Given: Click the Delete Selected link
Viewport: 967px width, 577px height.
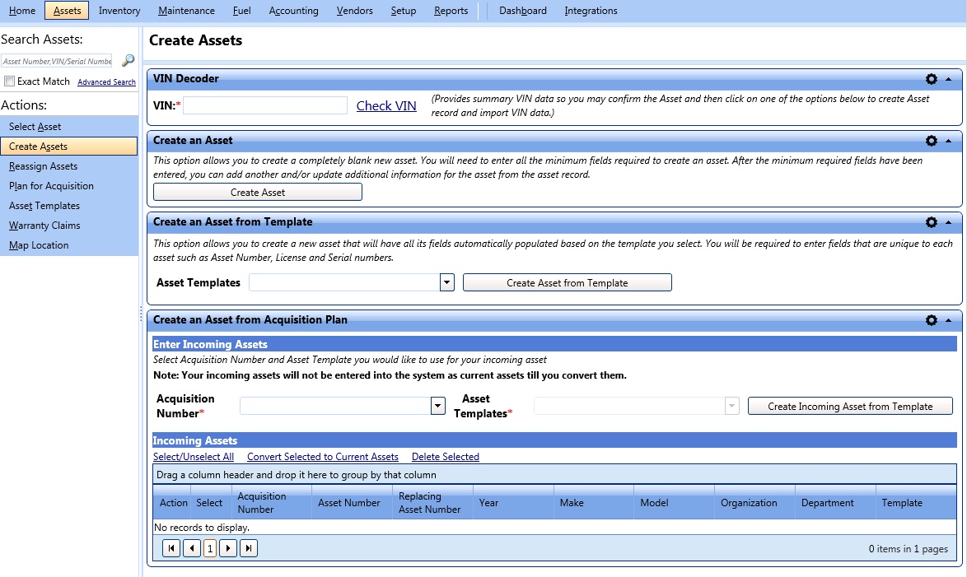Looking at the screenshot, I should (x=446, y=457).
